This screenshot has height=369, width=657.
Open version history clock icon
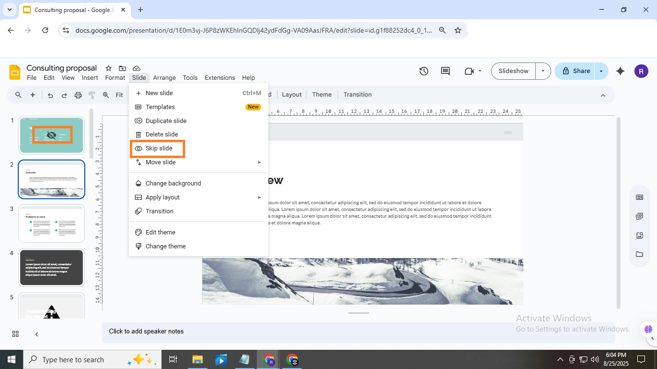tap(424, 71)
